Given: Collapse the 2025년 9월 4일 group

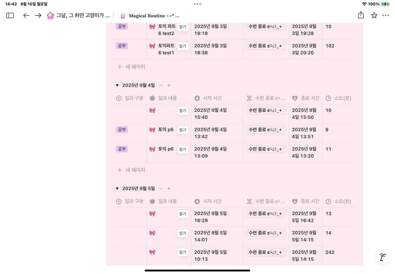Looking at the screenshot, I should [117, 85].
